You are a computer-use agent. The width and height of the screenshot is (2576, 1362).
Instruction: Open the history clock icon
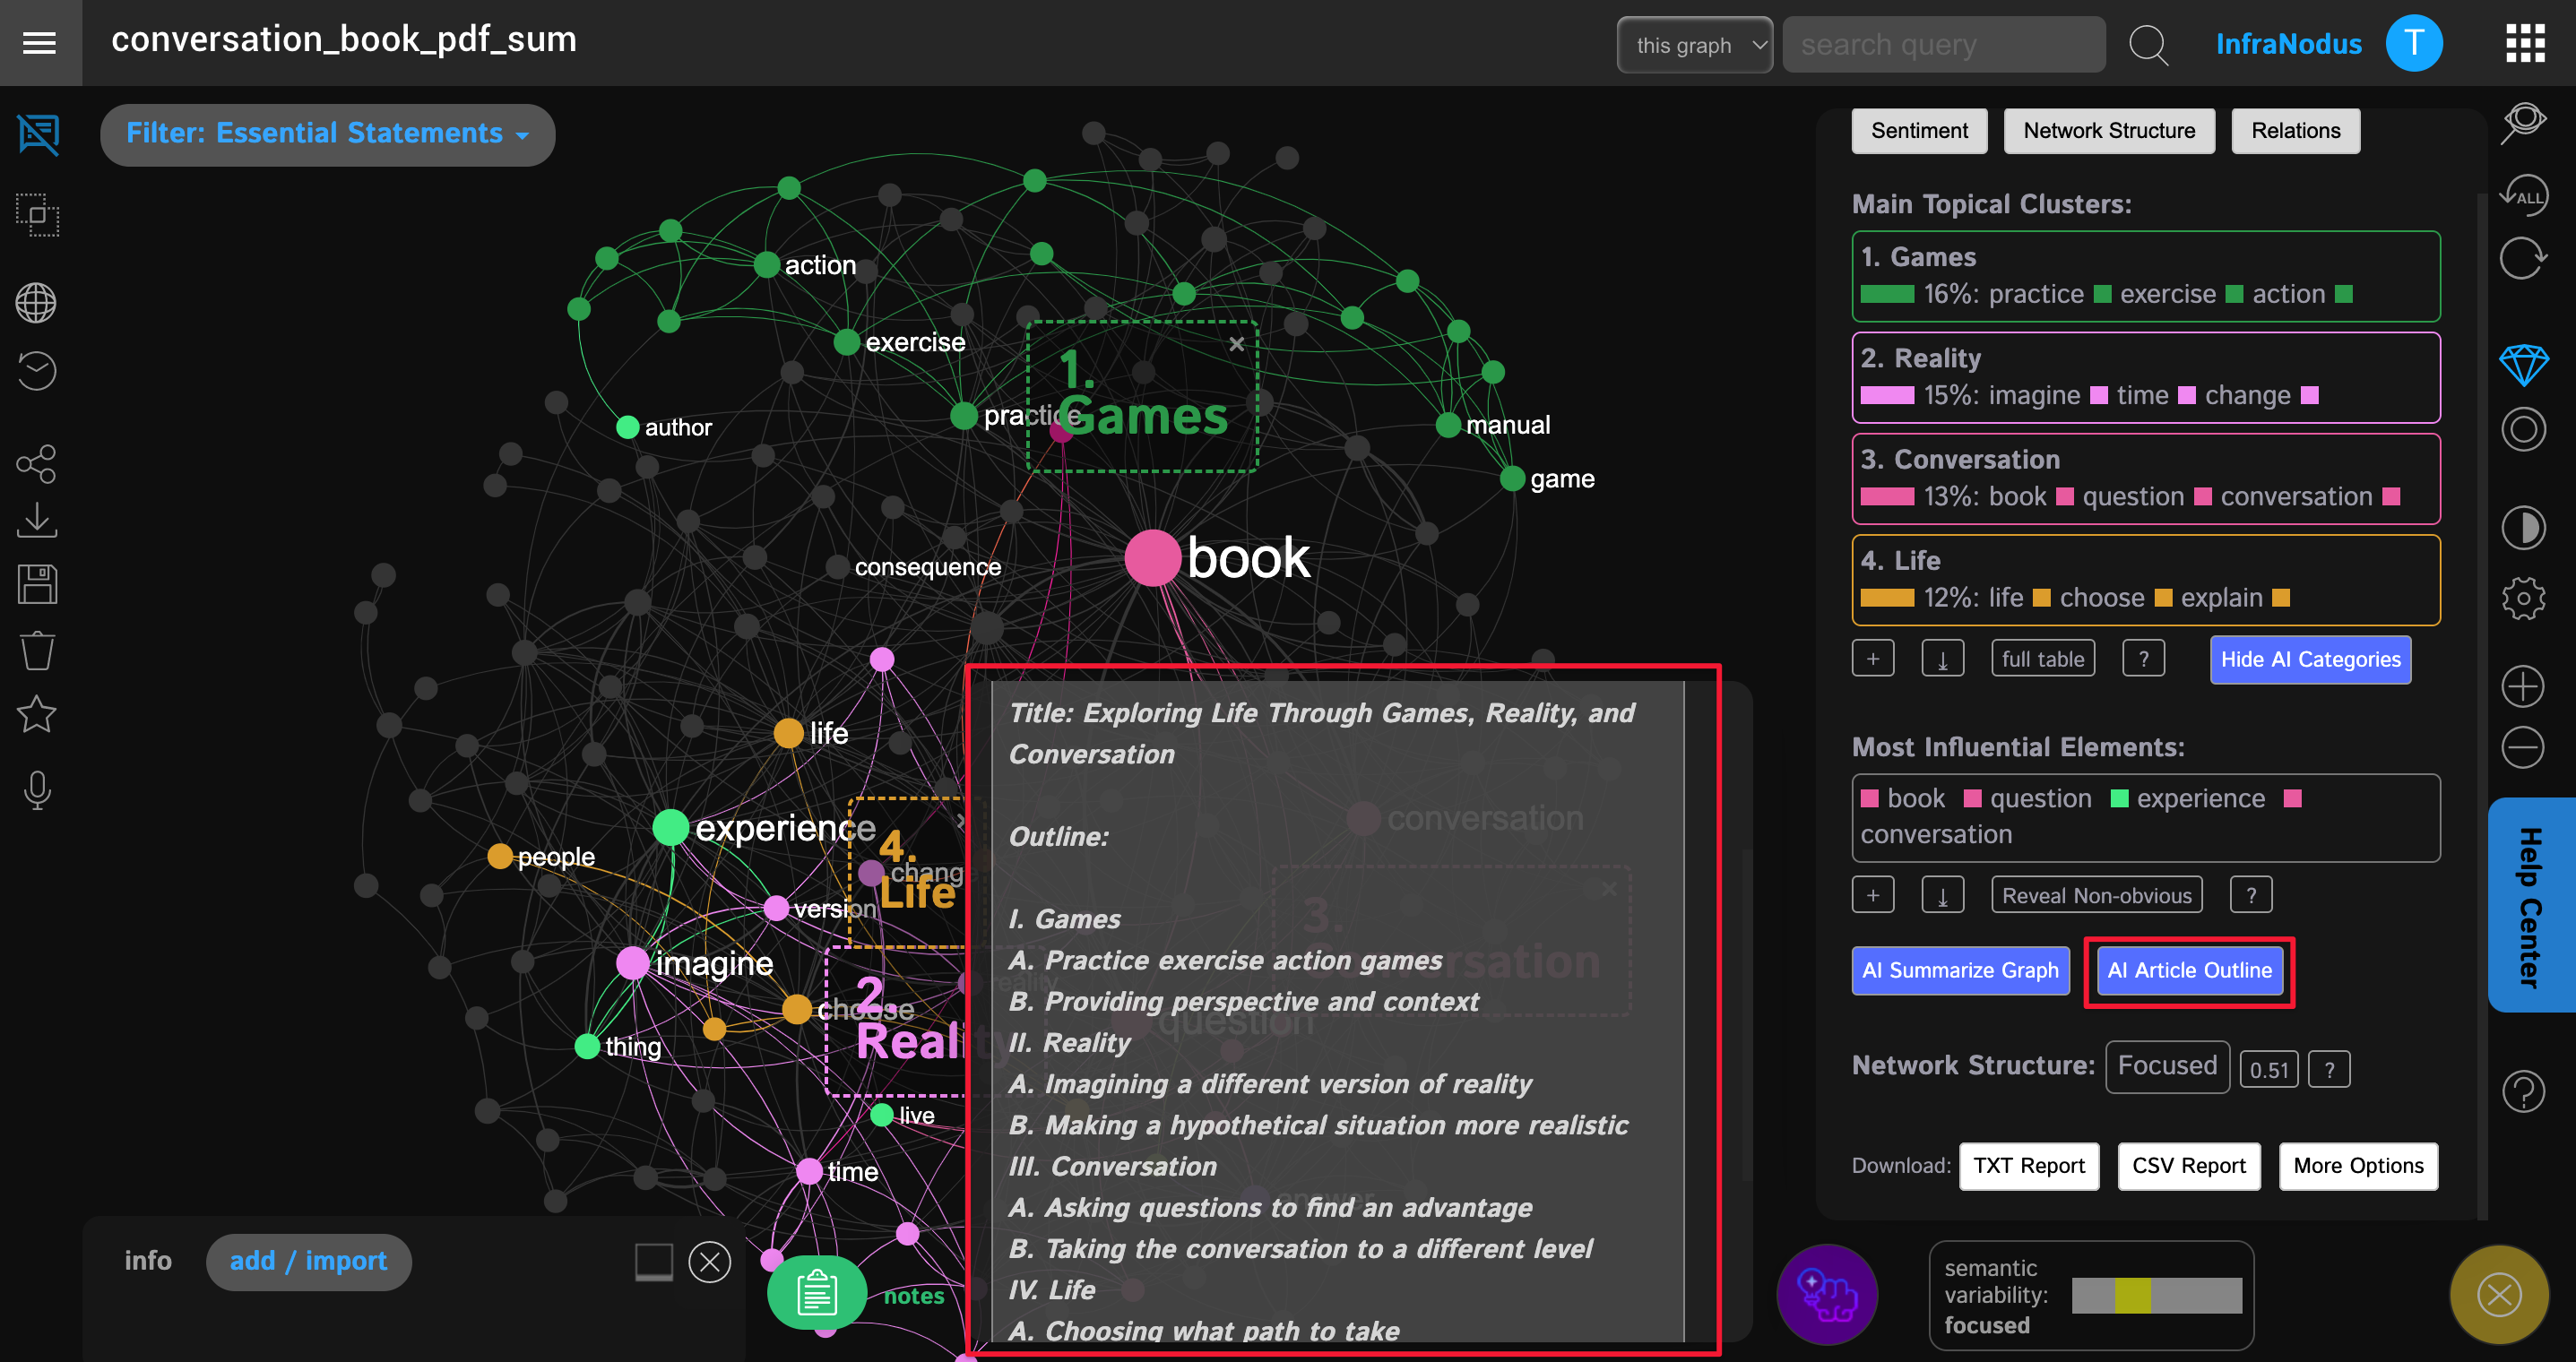(36, 371)
